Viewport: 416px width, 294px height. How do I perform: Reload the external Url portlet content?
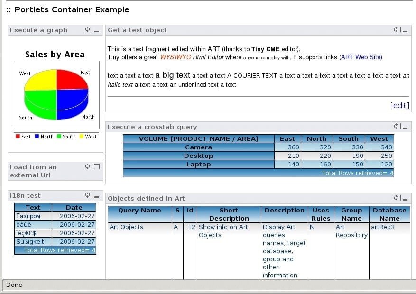88,166
